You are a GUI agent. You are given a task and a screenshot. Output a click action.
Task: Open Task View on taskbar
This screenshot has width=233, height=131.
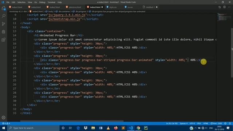70,128
